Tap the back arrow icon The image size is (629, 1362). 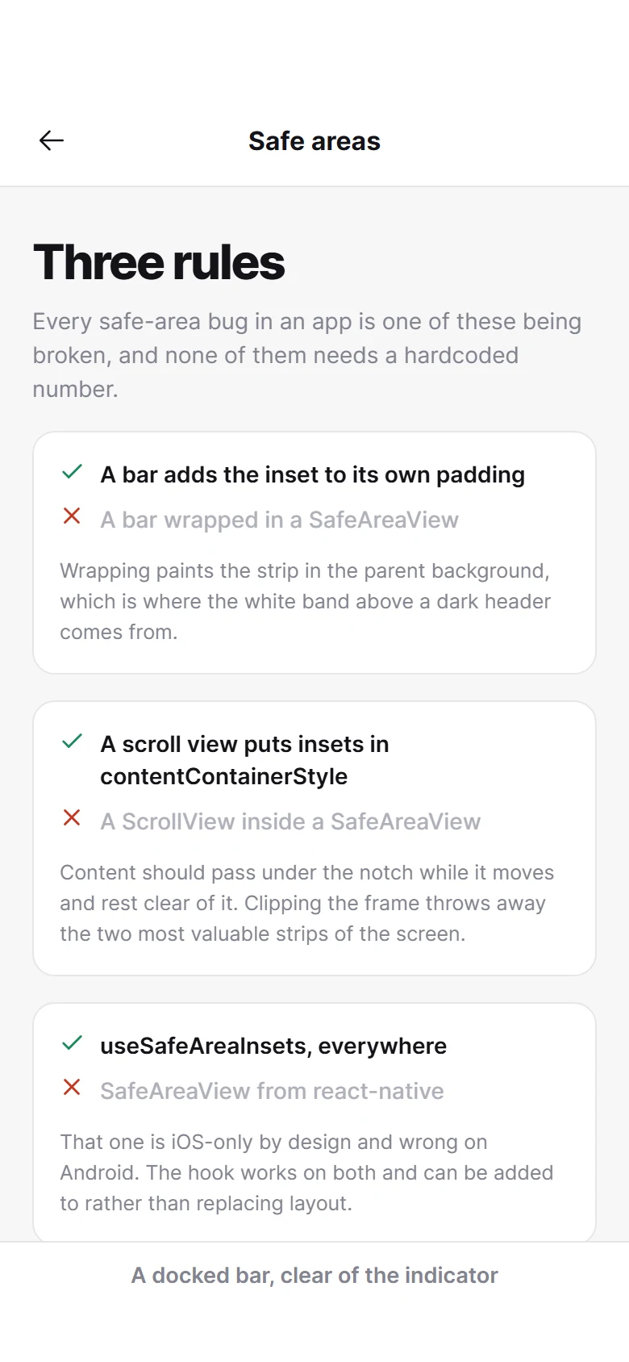(52, 140)
